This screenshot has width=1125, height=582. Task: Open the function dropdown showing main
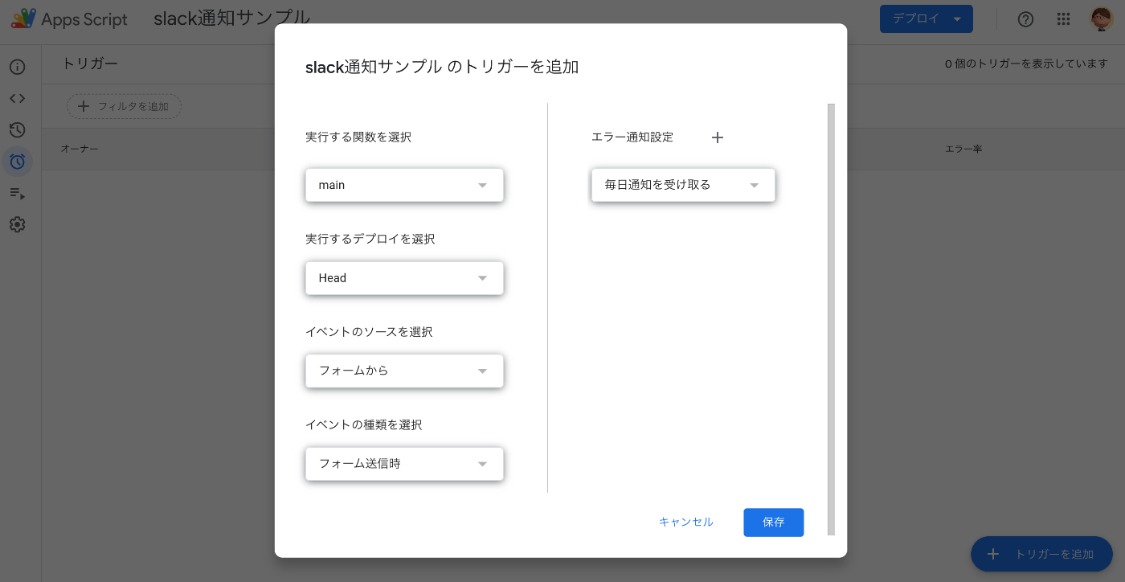pyautogui.click(x=404, y=185)
